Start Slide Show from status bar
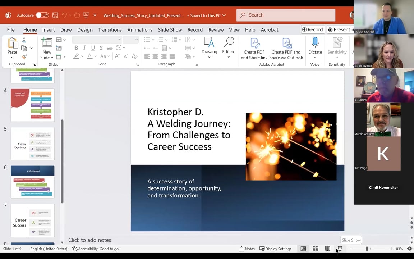This screenshot has height=259, width=414. click(x=340, y=249)
